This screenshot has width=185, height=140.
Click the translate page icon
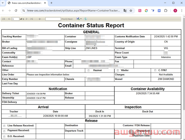pyautogui.click(x=125, y=11)
